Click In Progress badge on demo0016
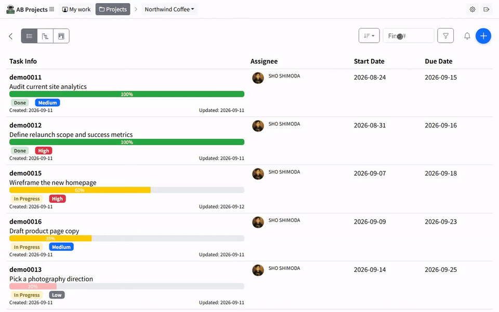The height and width of the screenshot is (312, 499). tap(27, 247)
